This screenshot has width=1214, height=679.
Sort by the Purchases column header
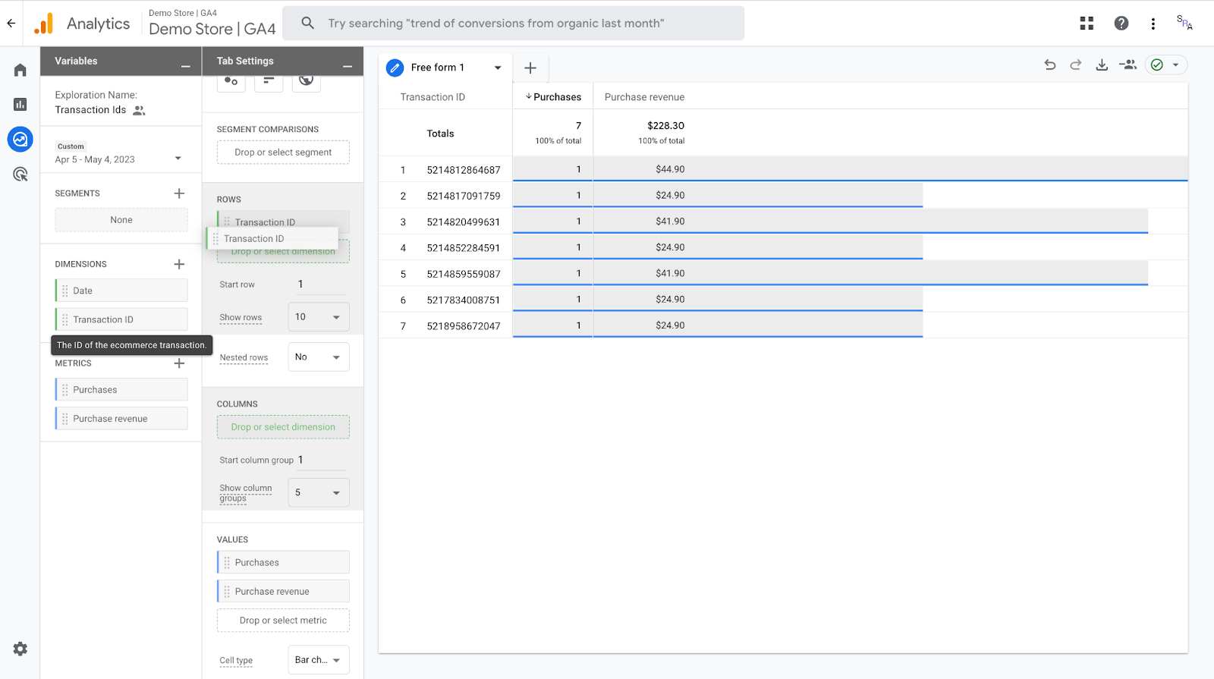point(556,97)
